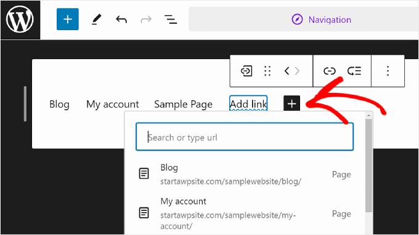Choose the Blog page suggestion
The width and height of the screenshot is (419, 235).
click(245, 174)
